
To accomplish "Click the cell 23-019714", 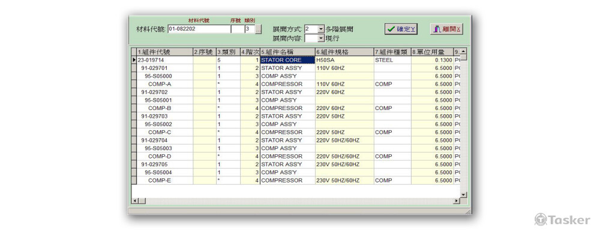I will [164, 60].
